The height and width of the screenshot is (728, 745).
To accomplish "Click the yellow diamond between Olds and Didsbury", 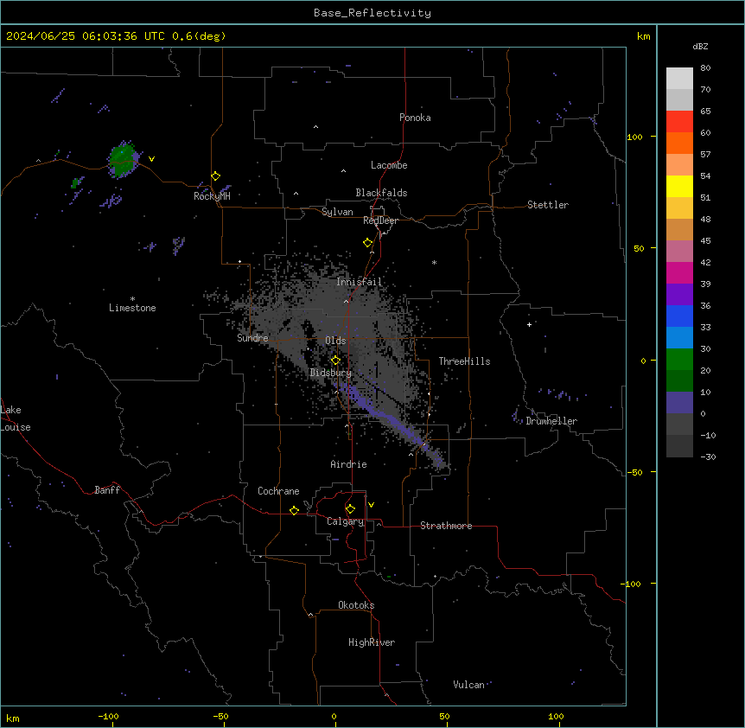I will click(x=335, y=361).
